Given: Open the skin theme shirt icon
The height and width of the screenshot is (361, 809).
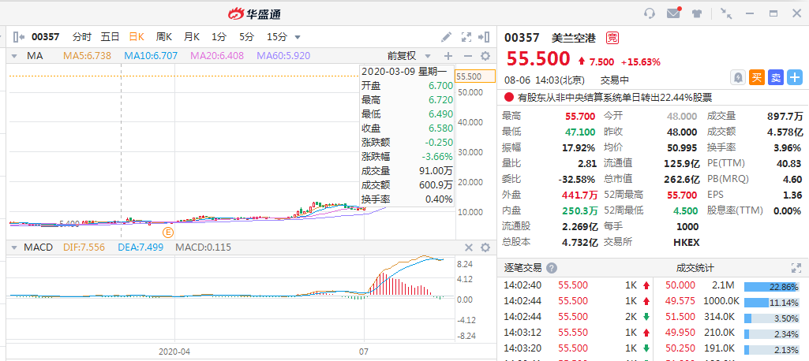Looking at the screenshot, I should tap(697, 13).
